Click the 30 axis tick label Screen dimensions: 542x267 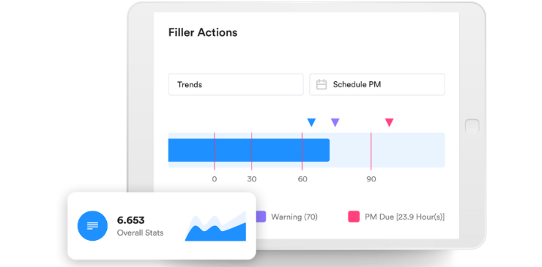coord(252,179)
